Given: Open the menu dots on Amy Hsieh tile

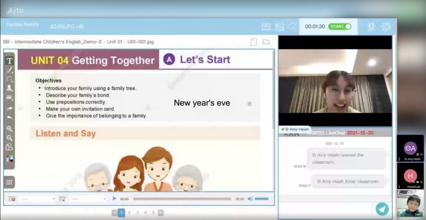Looking at the screenshot, I should [399, 159].
